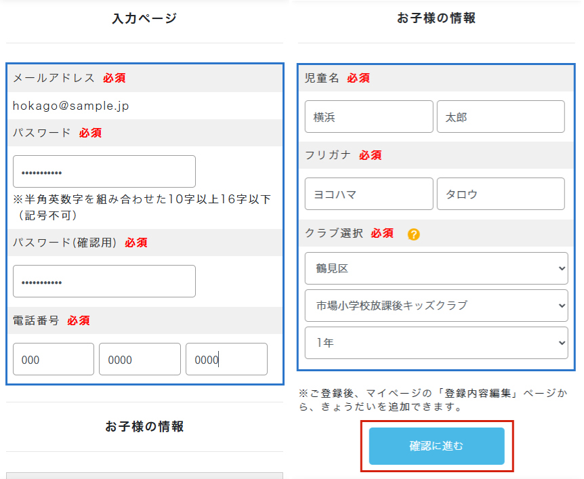Image resolution: width=584 pixels, height=479 pixels.
Task: Click the ヨコハマ furigana field
Action: point(369,194)
